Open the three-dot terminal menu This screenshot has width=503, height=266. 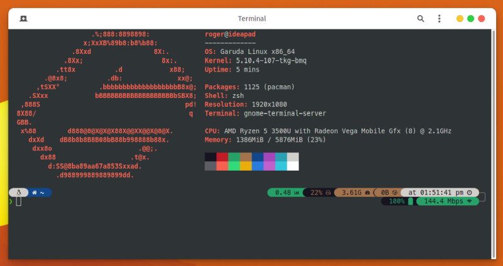[439, 19]
